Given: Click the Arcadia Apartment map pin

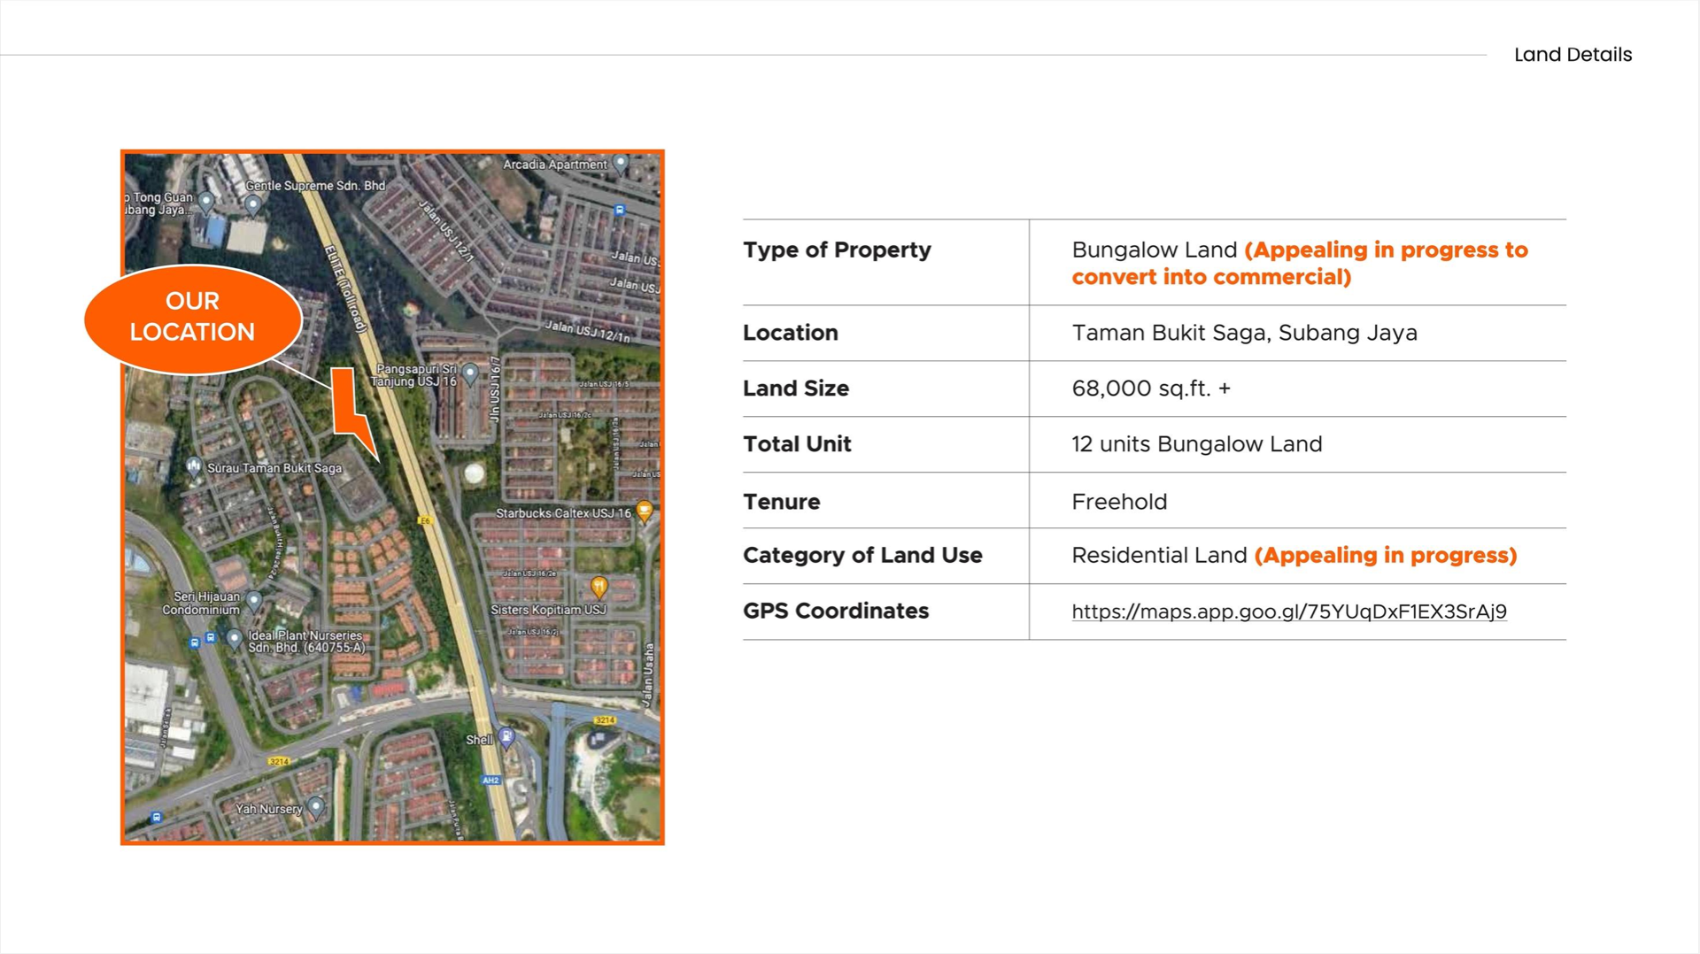Looking at the screenshot, I should click(621, 163).
